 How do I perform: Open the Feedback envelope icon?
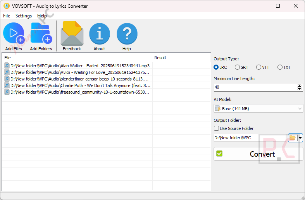[x=72, y=33]
